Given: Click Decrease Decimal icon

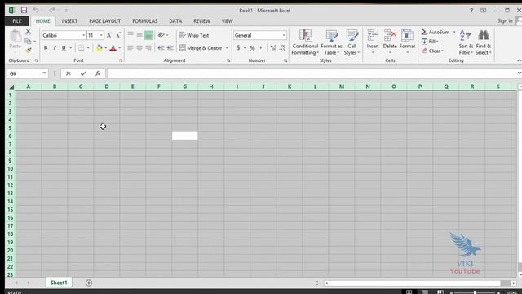Looking at the screenshot, I should (283, 48).
